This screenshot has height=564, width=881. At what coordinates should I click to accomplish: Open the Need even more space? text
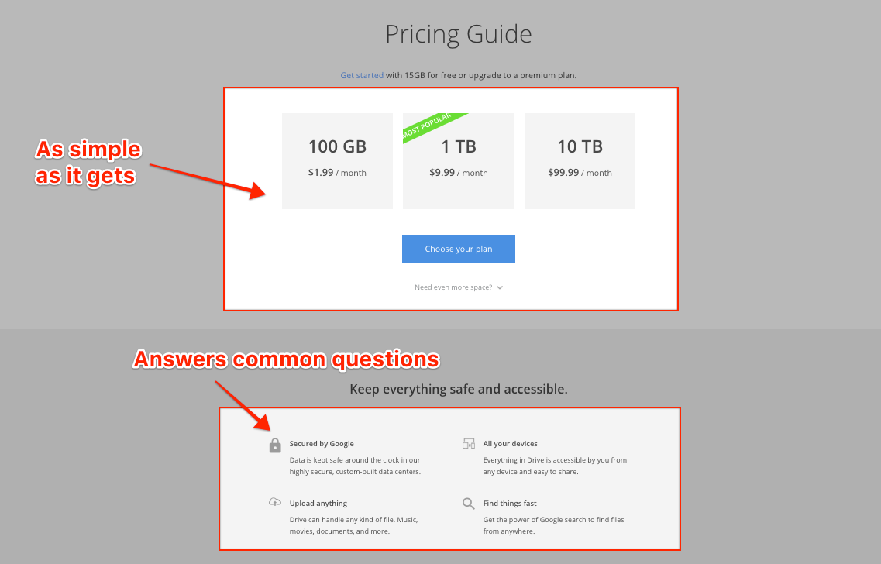(453, 287)
